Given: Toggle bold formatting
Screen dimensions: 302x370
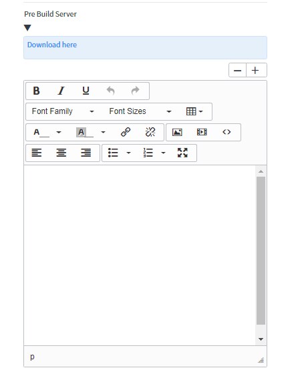Looking at the screenshot, I should click(x=37, y=91).
